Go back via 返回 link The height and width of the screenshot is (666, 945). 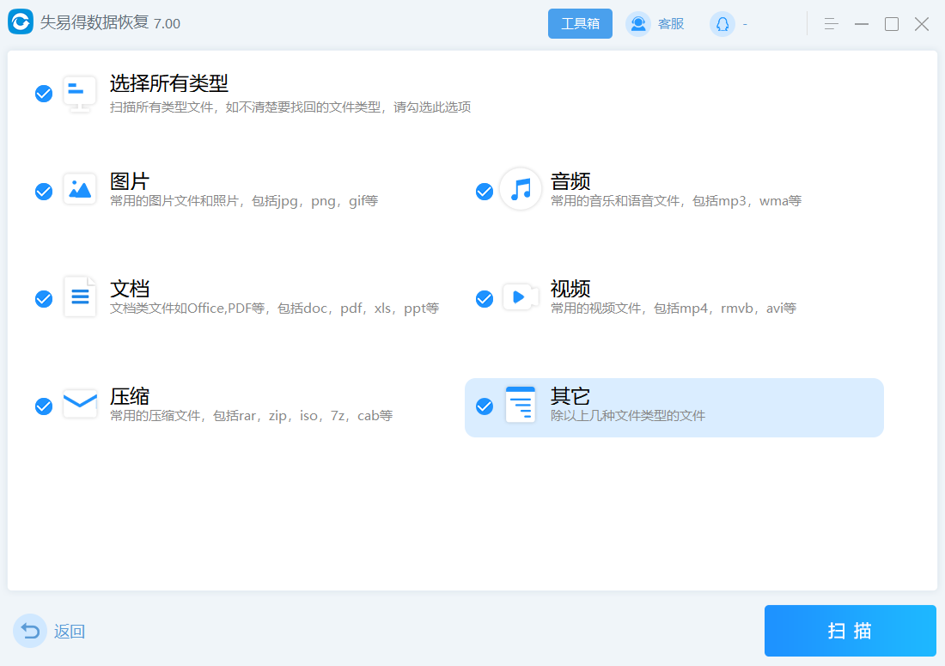(70, 631)
